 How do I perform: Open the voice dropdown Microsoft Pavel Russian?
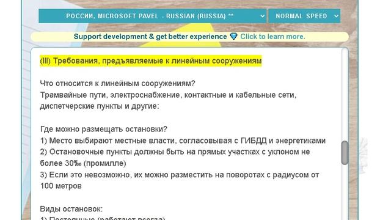point(152,16)
